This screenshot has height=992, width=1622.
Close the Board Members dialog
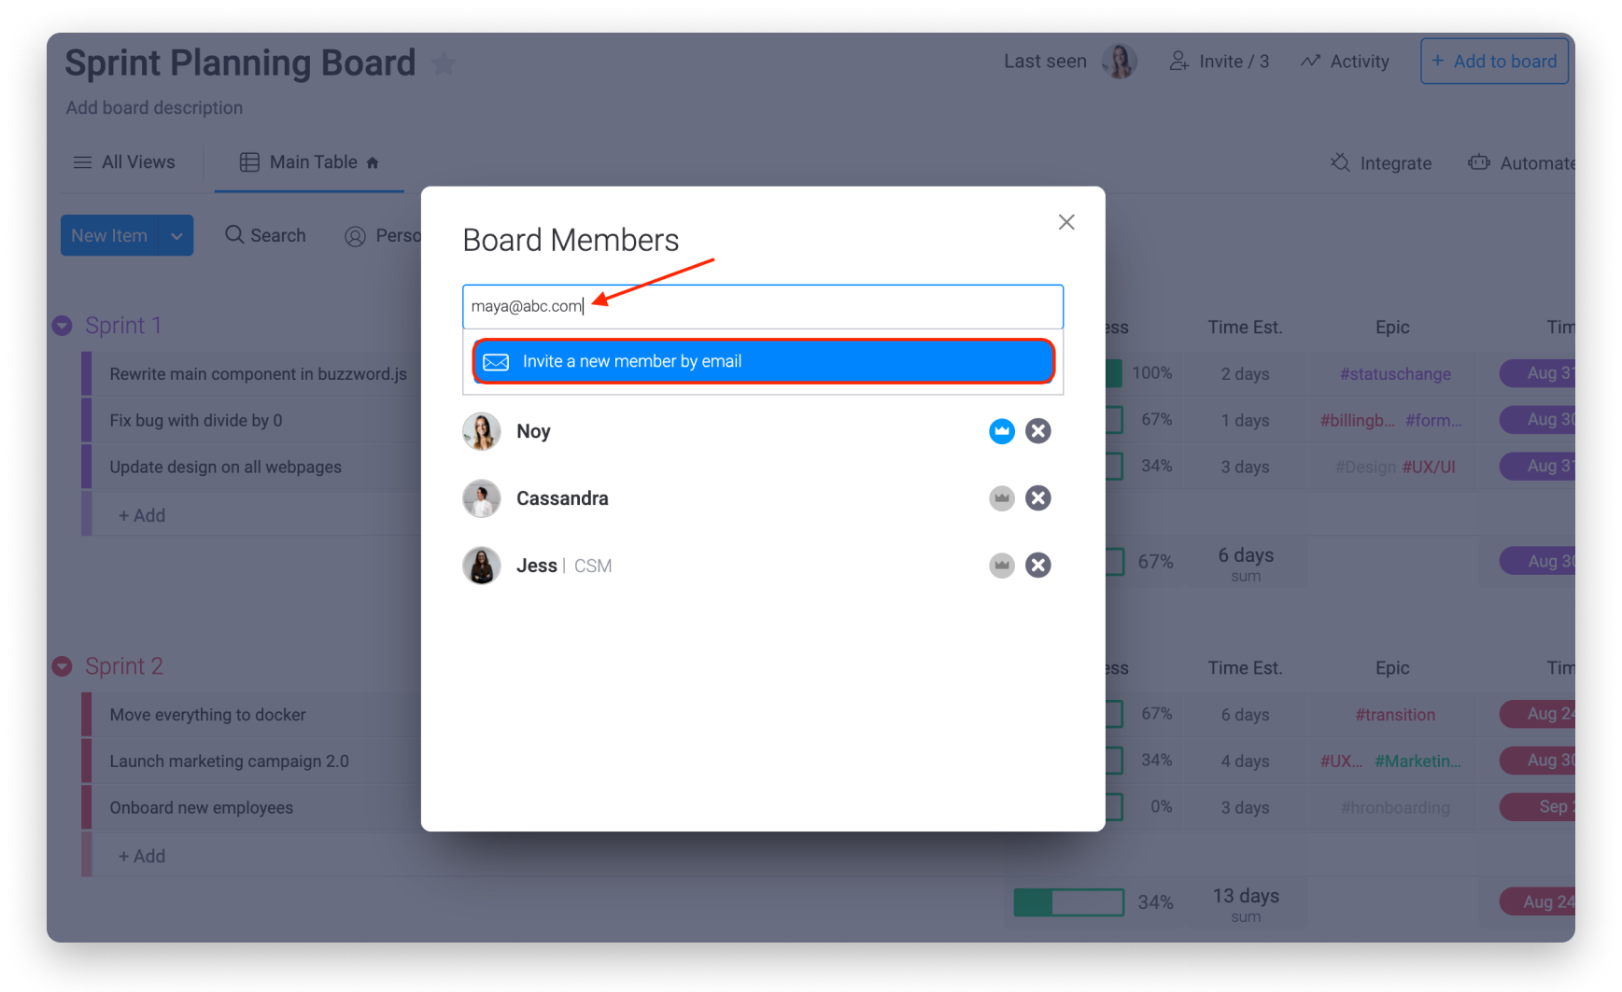coord(1066,222)
